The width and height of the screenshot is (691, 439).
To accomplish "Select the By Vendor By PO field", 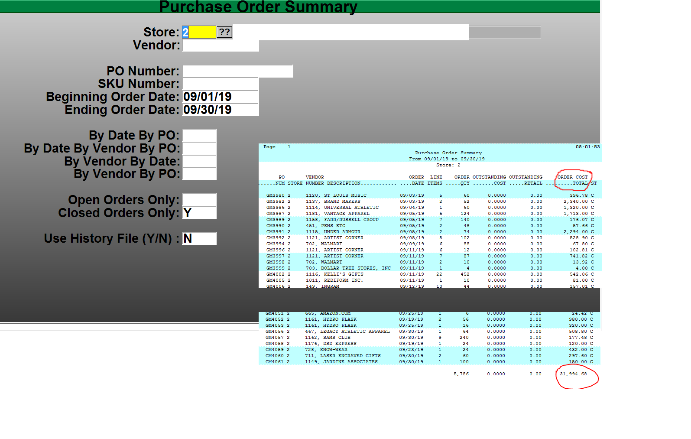I will pyautogui.click(x=199, y=174).
